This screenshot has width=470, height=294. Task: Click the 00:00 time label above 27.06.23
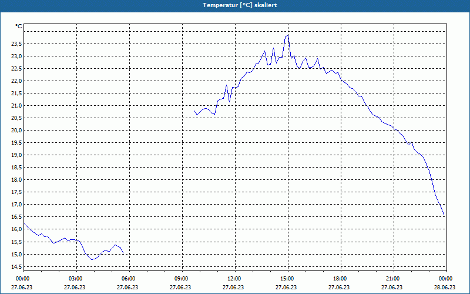click(x=22, y=279)
